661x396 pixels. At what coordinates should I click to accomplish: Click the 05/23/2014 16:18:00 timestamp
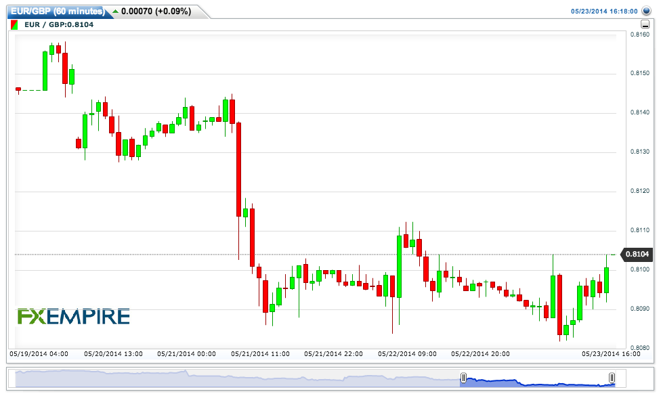[x=604, y=12]
